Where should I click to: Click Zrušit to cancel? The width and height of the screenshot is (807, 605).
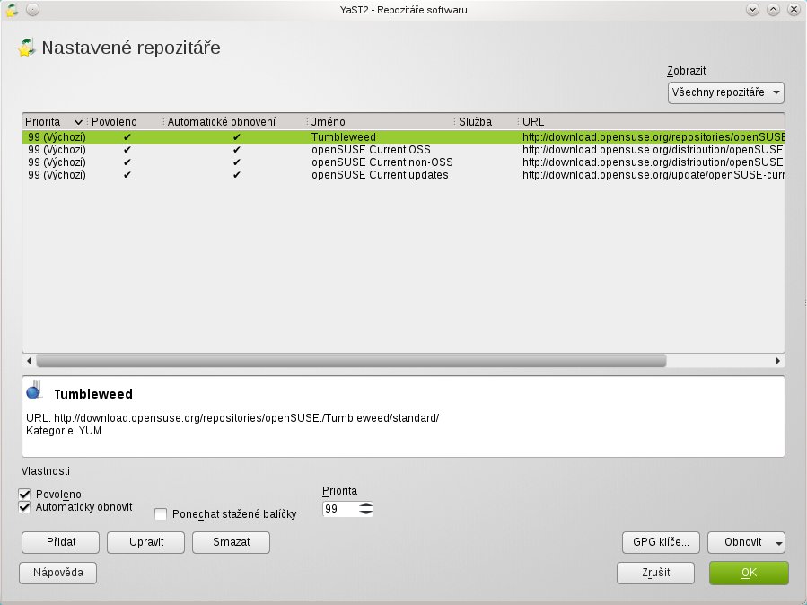[655, 573]
